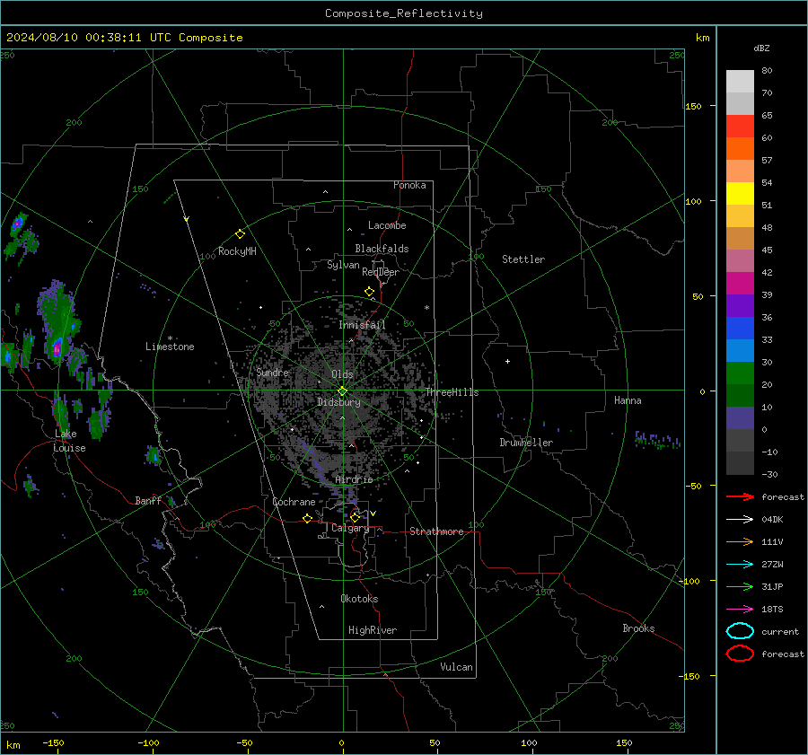Viewport: 808px width, 755px height.
Task: Click the Airdrie city label
Action: 354,479
